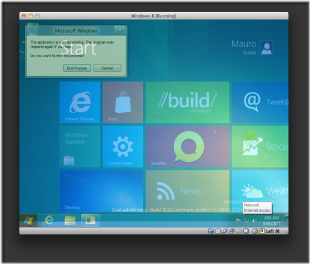Open Internet Explorer from the taskbar
This screenshot has height=264, width=310.
[x=49, y=220]
